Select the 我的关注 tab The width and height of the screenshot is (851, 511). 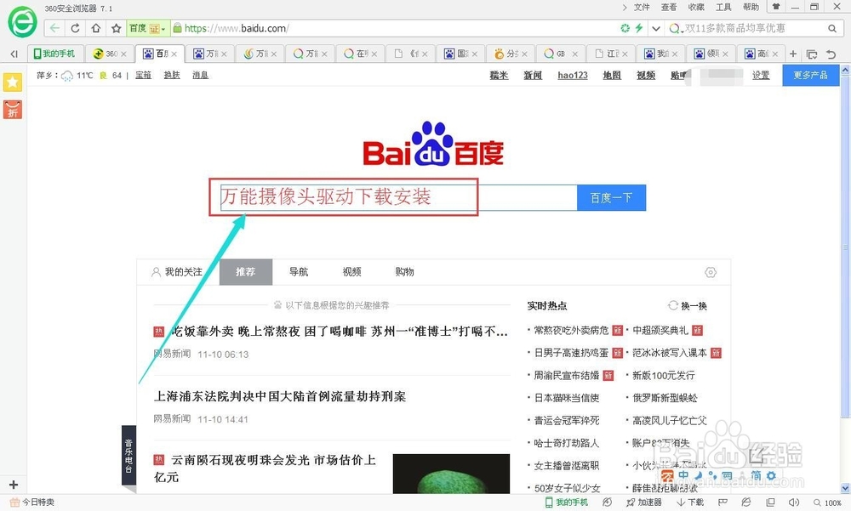click(177, 272)
